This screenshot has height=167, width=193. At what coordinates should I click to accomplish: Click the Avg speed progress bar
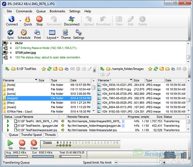click(17, 156)
